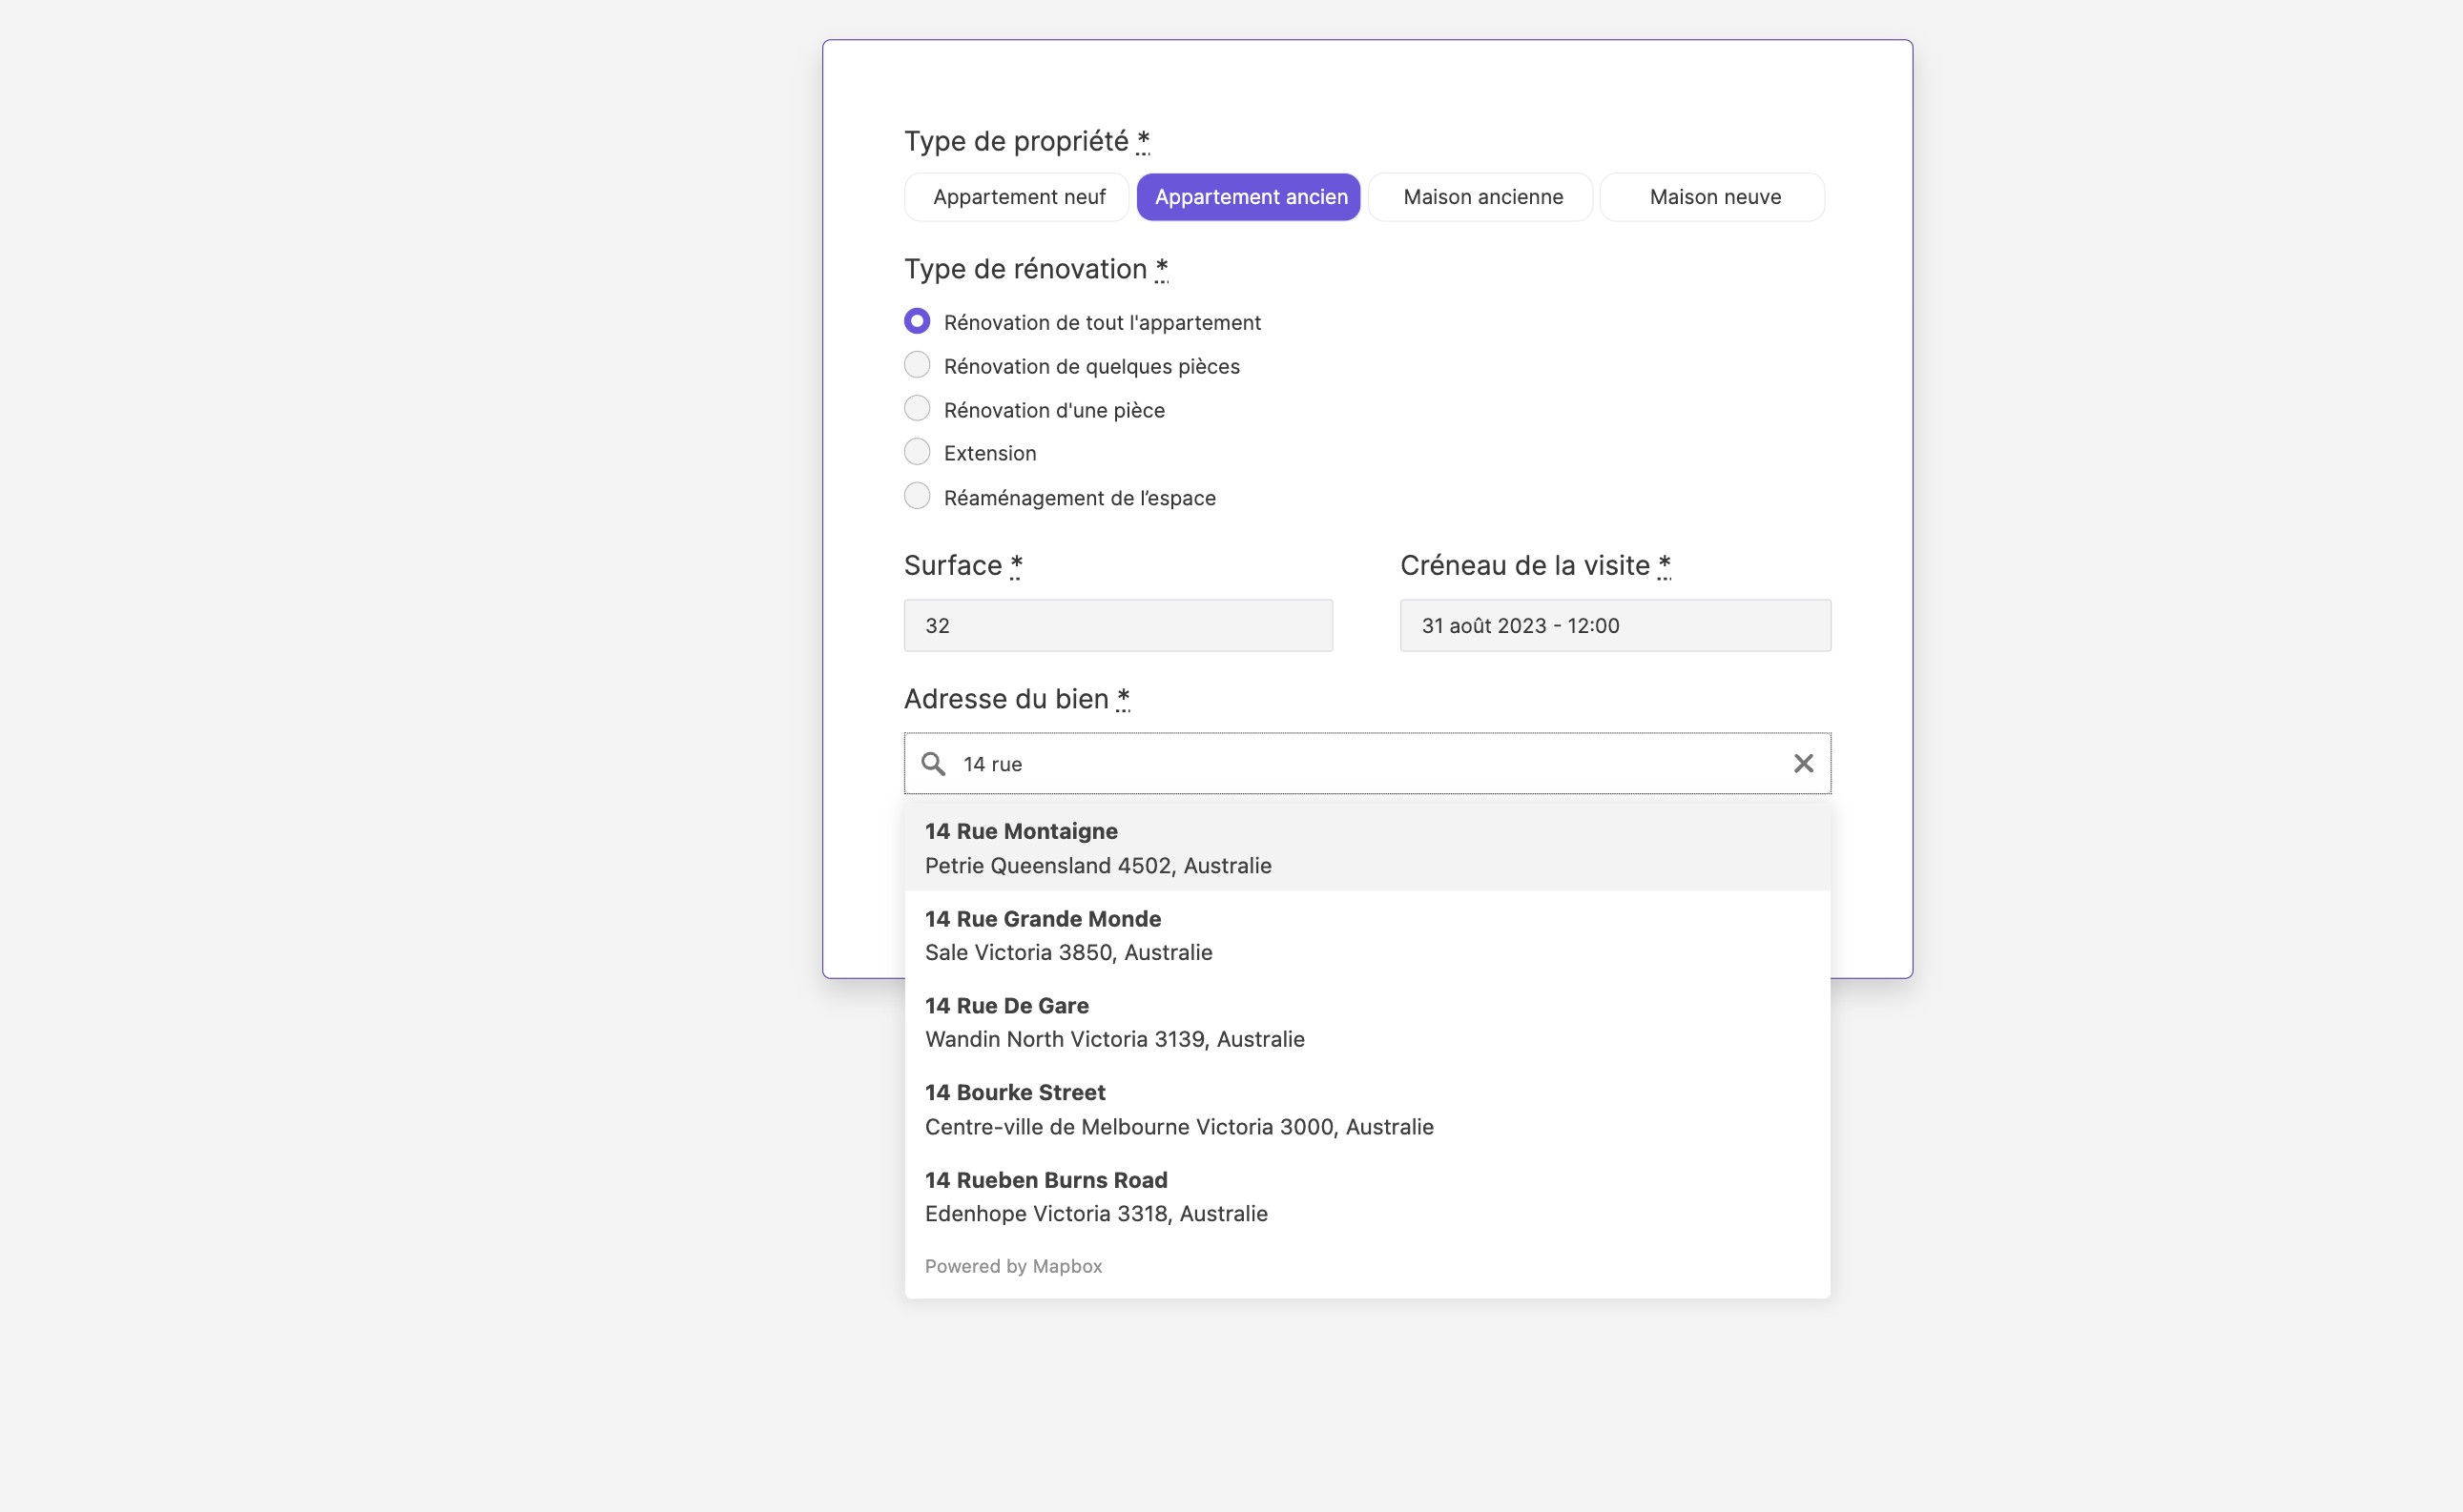Select the Appartement ancien property type

1249,197
